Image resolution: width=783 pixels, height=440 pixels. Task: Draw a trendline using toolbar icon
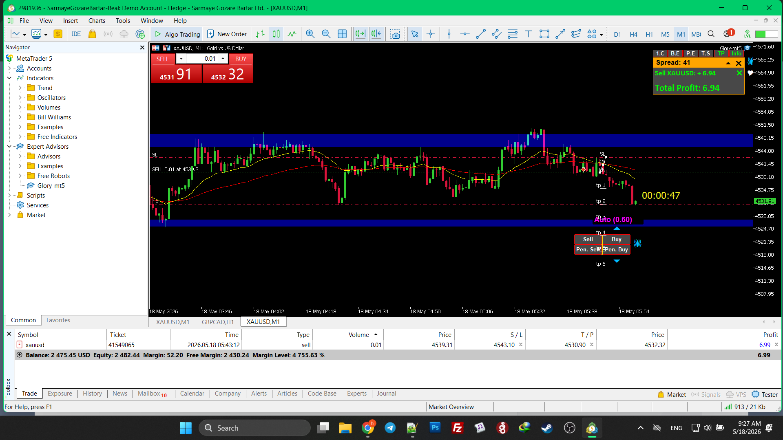[x=480, y=34]
